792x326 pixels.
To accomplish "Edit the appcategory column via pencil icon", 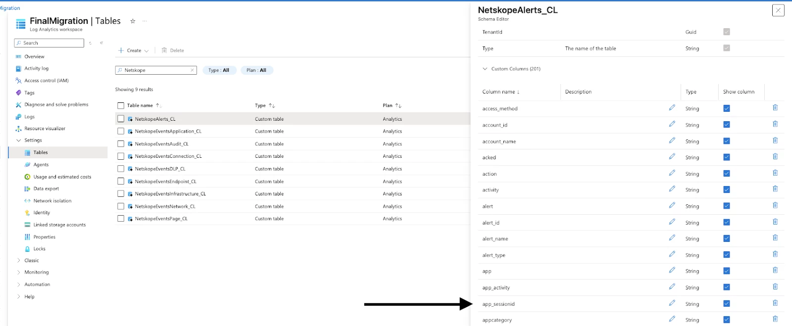I will point(672,319).
